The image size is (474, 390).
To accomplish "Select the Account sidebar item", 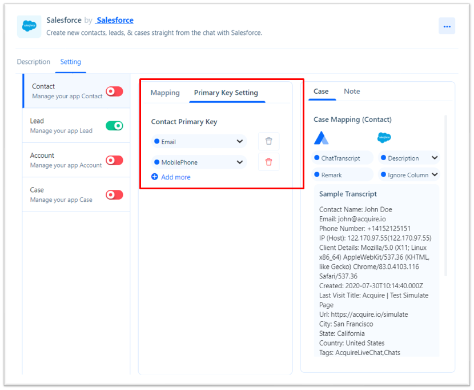I will (x=77, y=160).
